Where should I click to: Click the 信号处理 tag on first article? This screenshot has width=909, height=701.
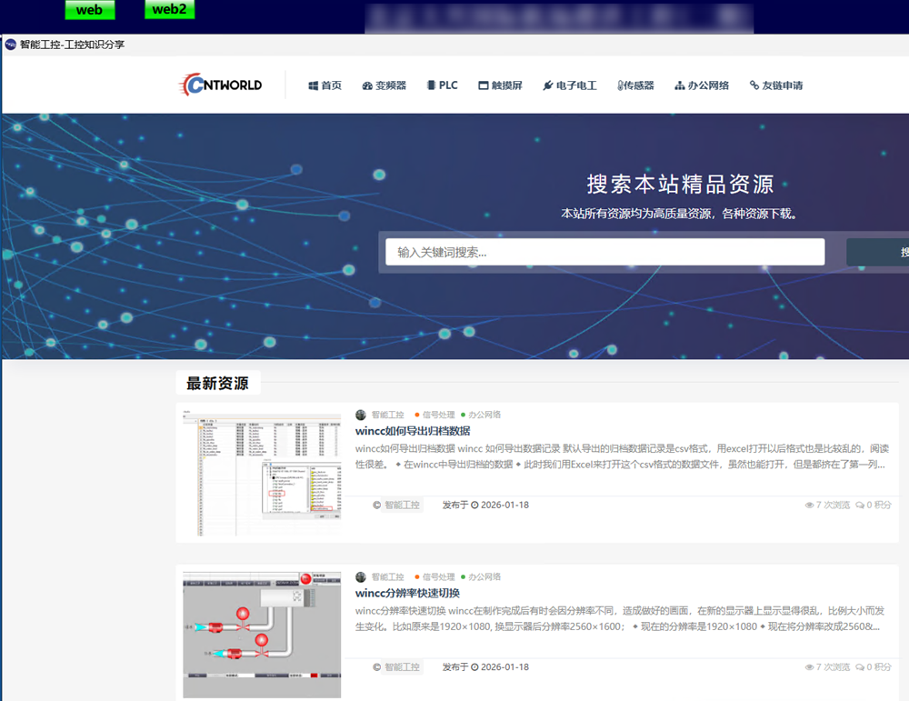click(437, 415)
